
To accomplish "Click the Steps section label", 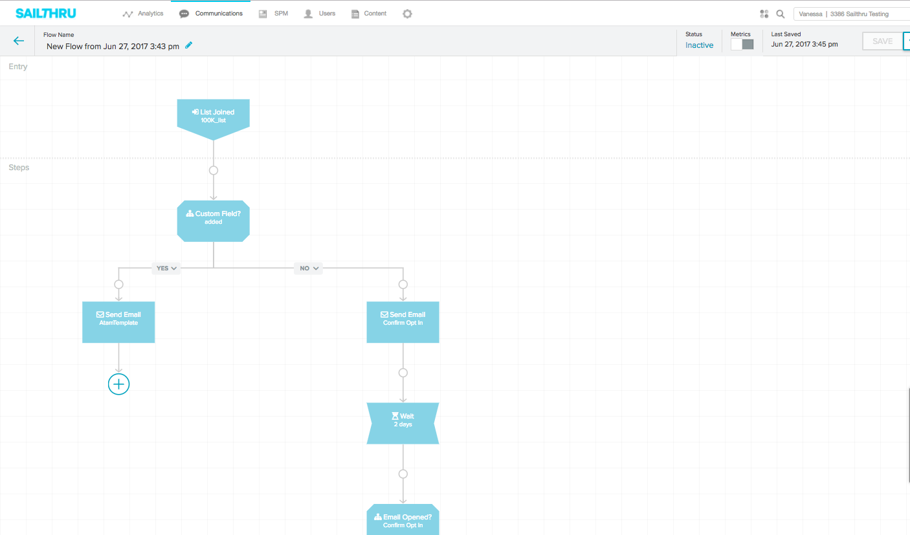I will pyautogui.click(x=19, y=168).
